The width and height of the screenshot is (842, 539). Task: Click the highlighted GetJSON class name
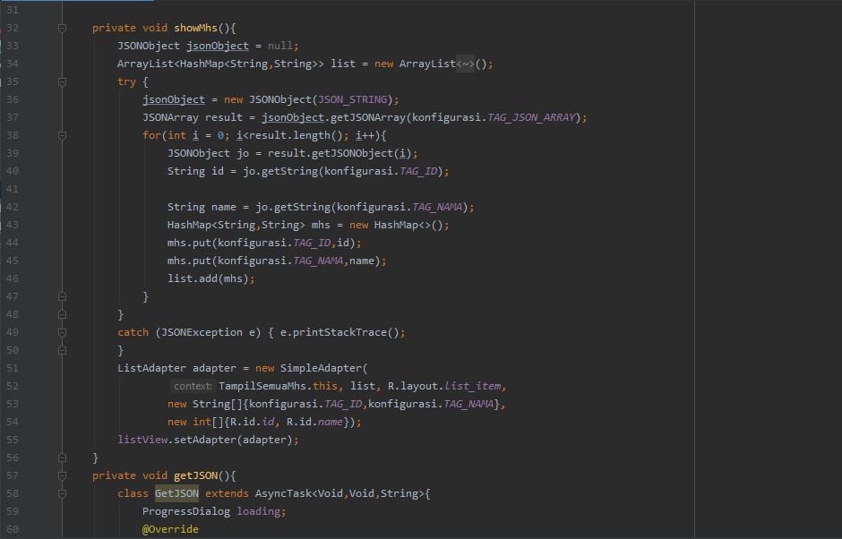[x=176, y=493]
